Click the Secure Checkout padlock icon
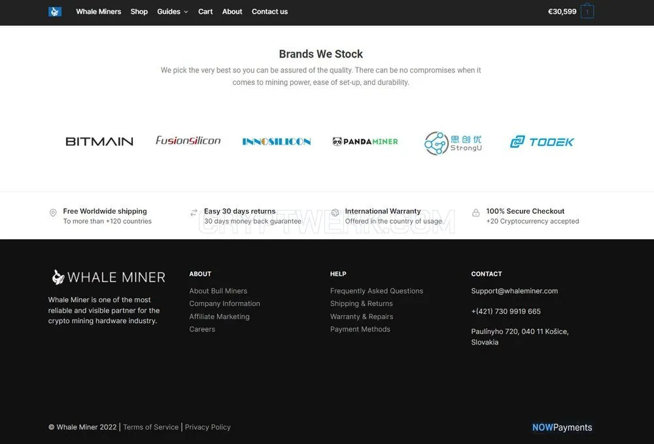Viewport: 654px width, 444px height. (x=475, y=213)
